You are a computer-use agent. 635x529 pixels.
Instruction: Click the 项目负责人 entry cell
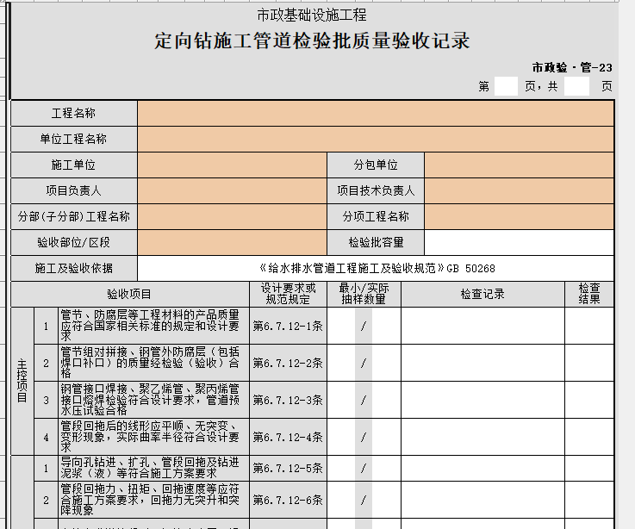coord(231,191)
